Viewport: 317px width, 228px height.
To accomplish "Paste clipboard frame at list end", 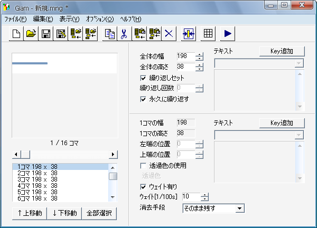I will coord(139,34).
